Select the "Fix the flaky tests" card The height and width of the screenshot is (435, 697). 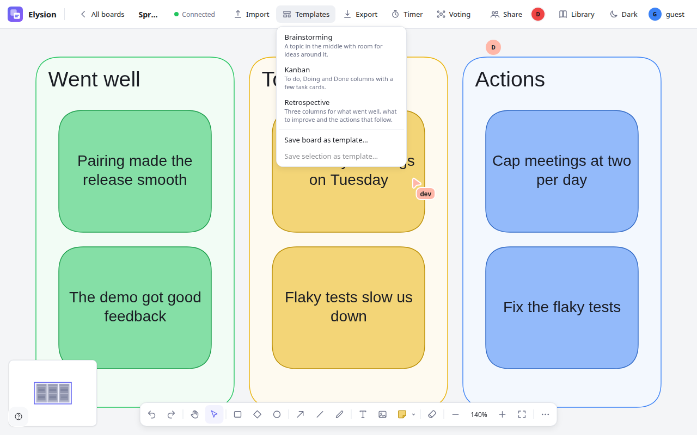[562, 308]
